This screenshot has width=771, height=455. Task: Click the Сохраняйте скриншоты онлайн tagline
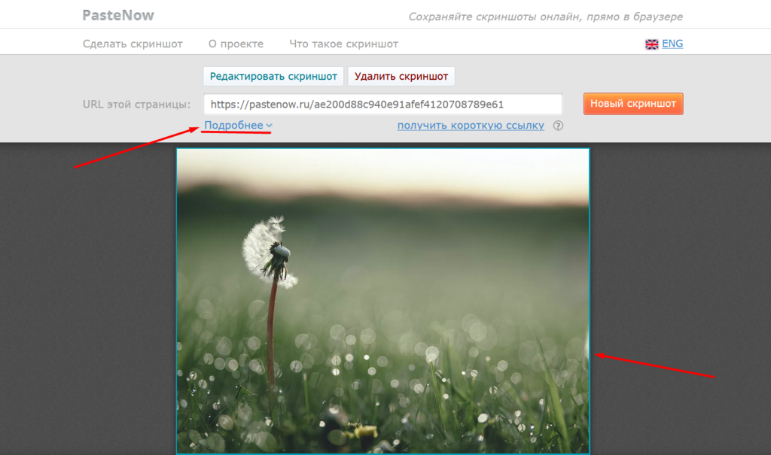(545, 17)
